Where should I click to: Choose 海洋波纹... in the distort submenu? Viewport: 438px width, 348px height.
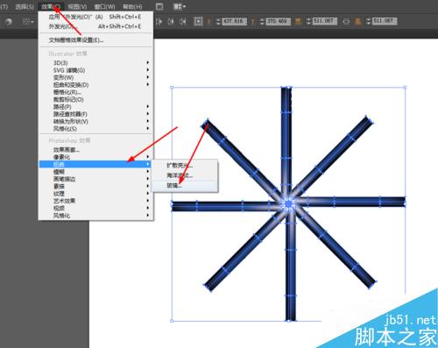[185, 175]
